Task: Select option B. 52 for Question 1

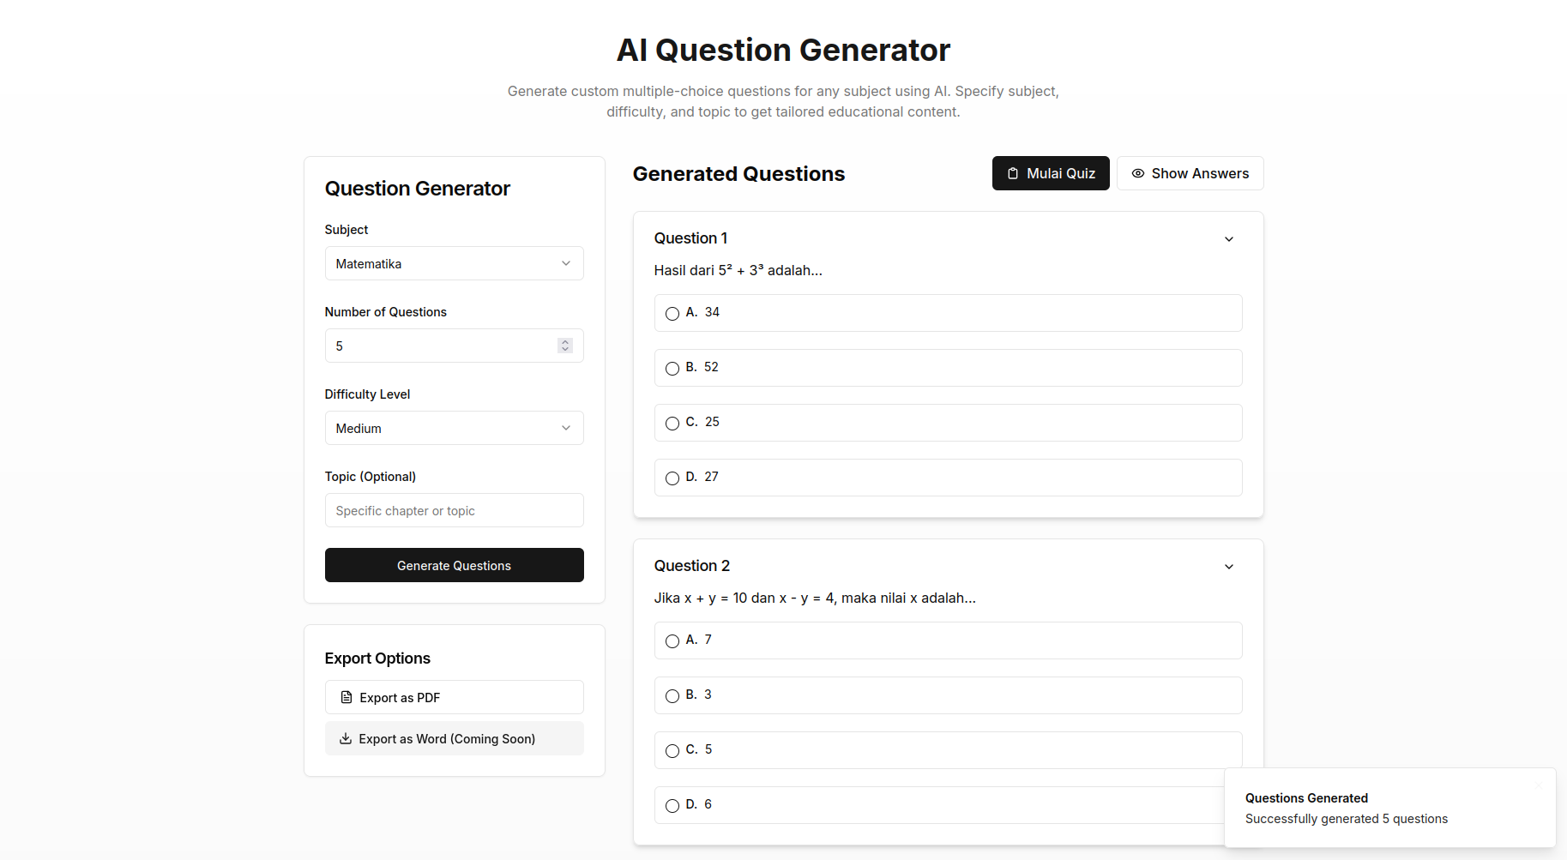Action: (x=948, y=368)
